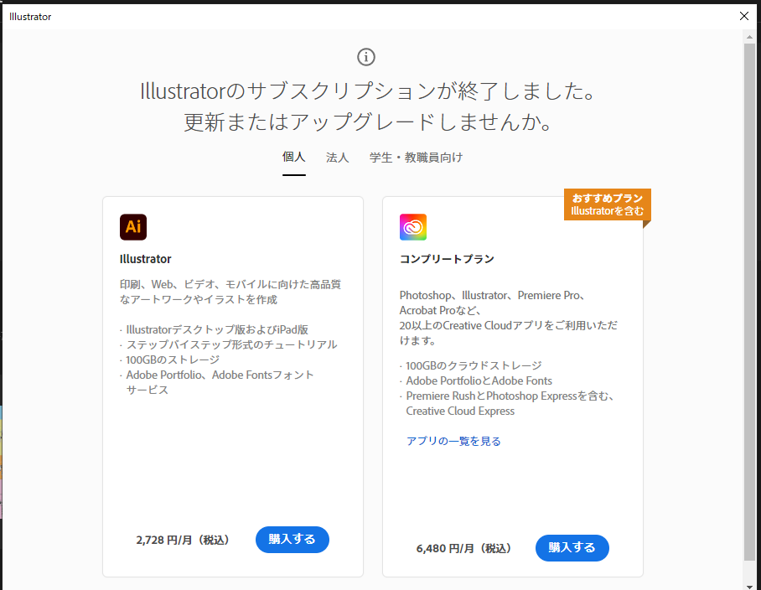Switch to the 法人 tab
Image resolution: width=761 pixels, height=590 pixels.
point(337,158)
